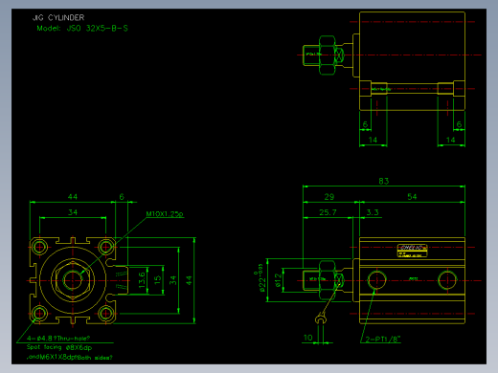The image size is (498, 373).
Task: Click the horizontal 34 hole spacing dimension
Action: click(x=73, y=212)
